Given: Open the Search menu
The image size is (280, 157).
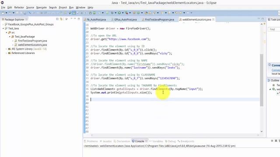Looking at the screenshot, I should [x=52, y=7].
